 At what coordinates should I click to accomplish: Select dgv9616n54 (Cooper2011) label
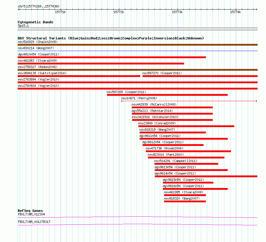pyautogui.click(x=183, y=186)
